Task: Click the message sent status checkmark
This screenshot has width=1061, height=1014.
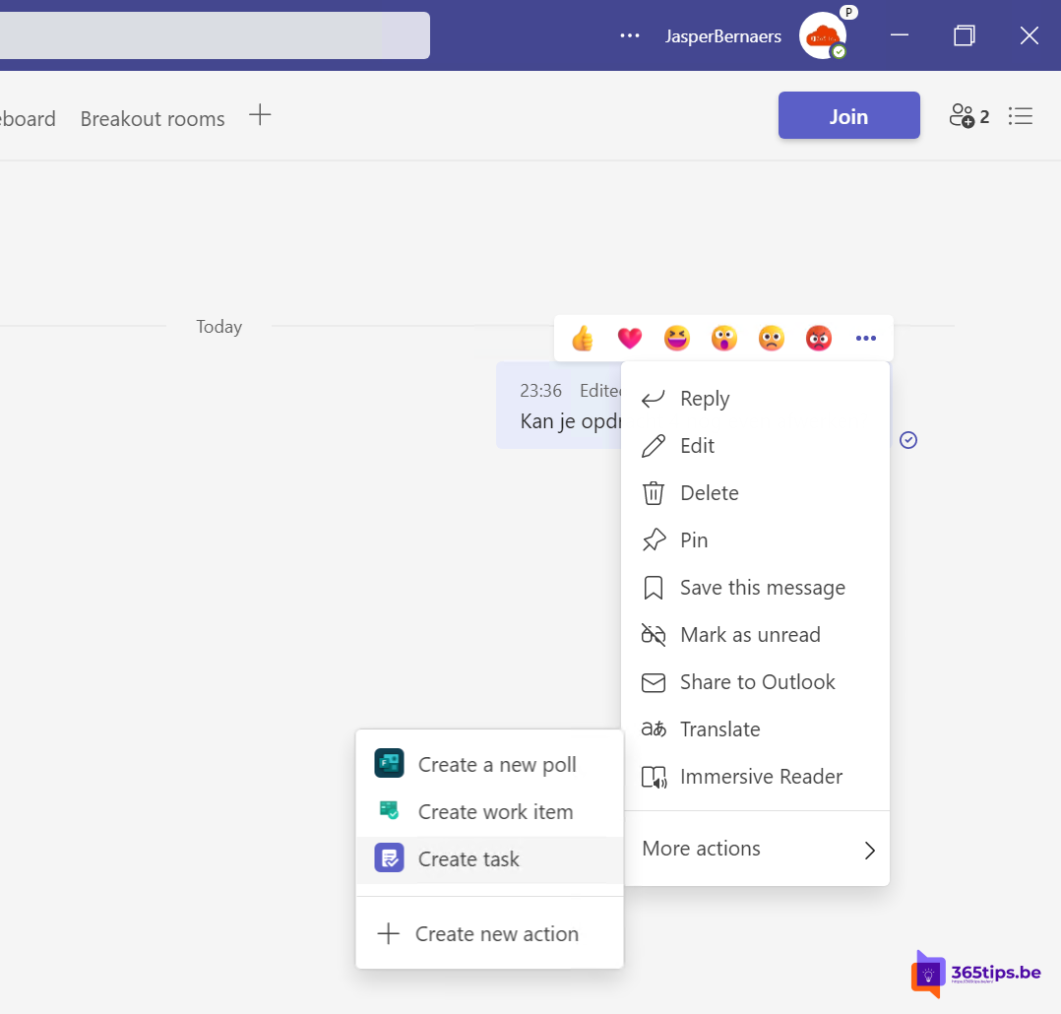Action: click(x=908, y=440)
